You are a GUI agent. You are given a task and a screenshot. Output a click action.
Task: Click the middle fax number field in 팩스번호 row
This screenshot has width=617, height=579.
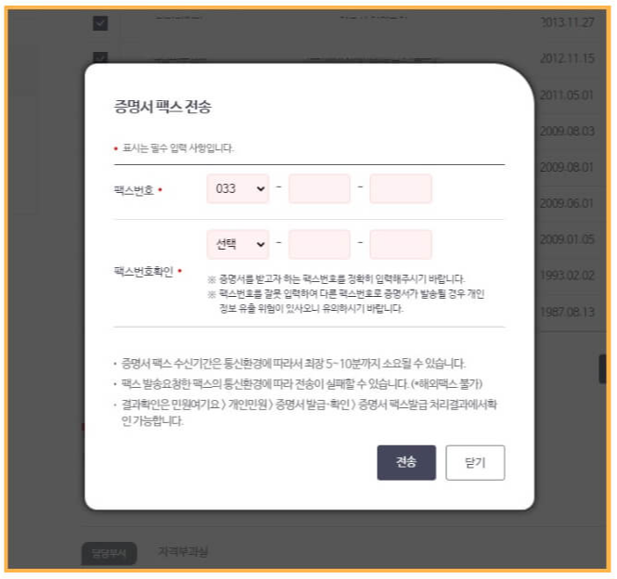(319, 189)
